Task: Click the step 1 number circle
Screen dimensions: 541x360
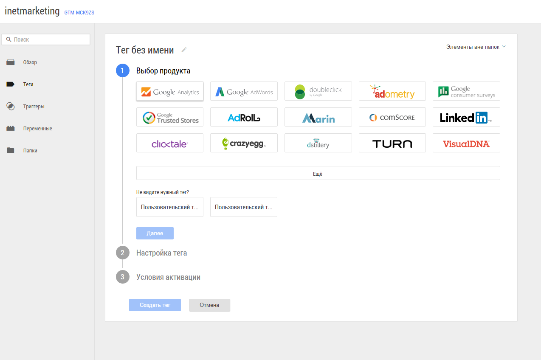Action: pyautogui.click(x=123, y=71)
